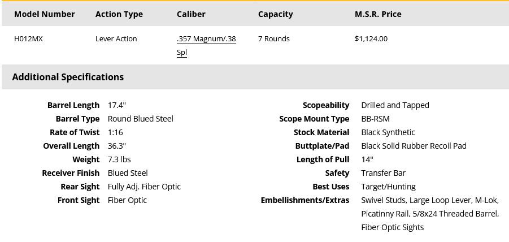This screenshot has height=242, width=509.
Task: Click the Transfer Bar safety value
Action: 384,173
